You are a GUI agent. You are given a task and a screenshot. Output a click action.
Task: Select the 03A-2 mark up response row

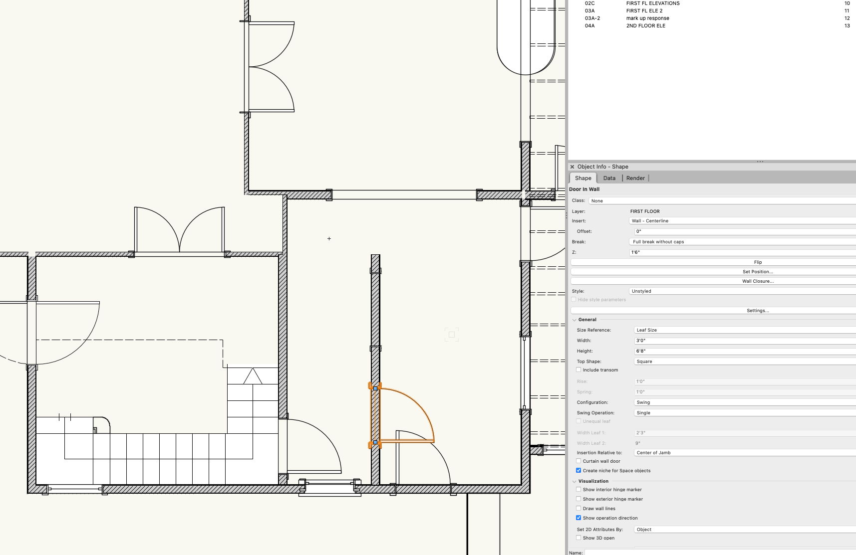pos(647,18)
